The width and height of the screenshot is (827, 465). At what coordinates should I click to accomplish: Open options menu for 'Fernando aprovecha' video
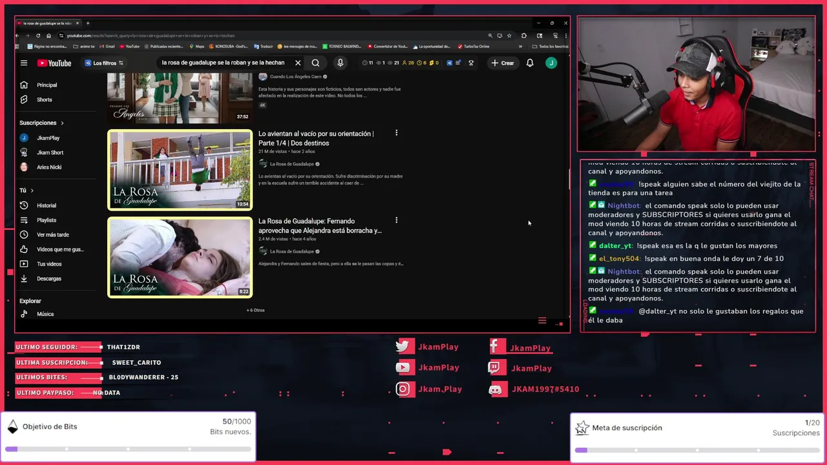[397, 220]
